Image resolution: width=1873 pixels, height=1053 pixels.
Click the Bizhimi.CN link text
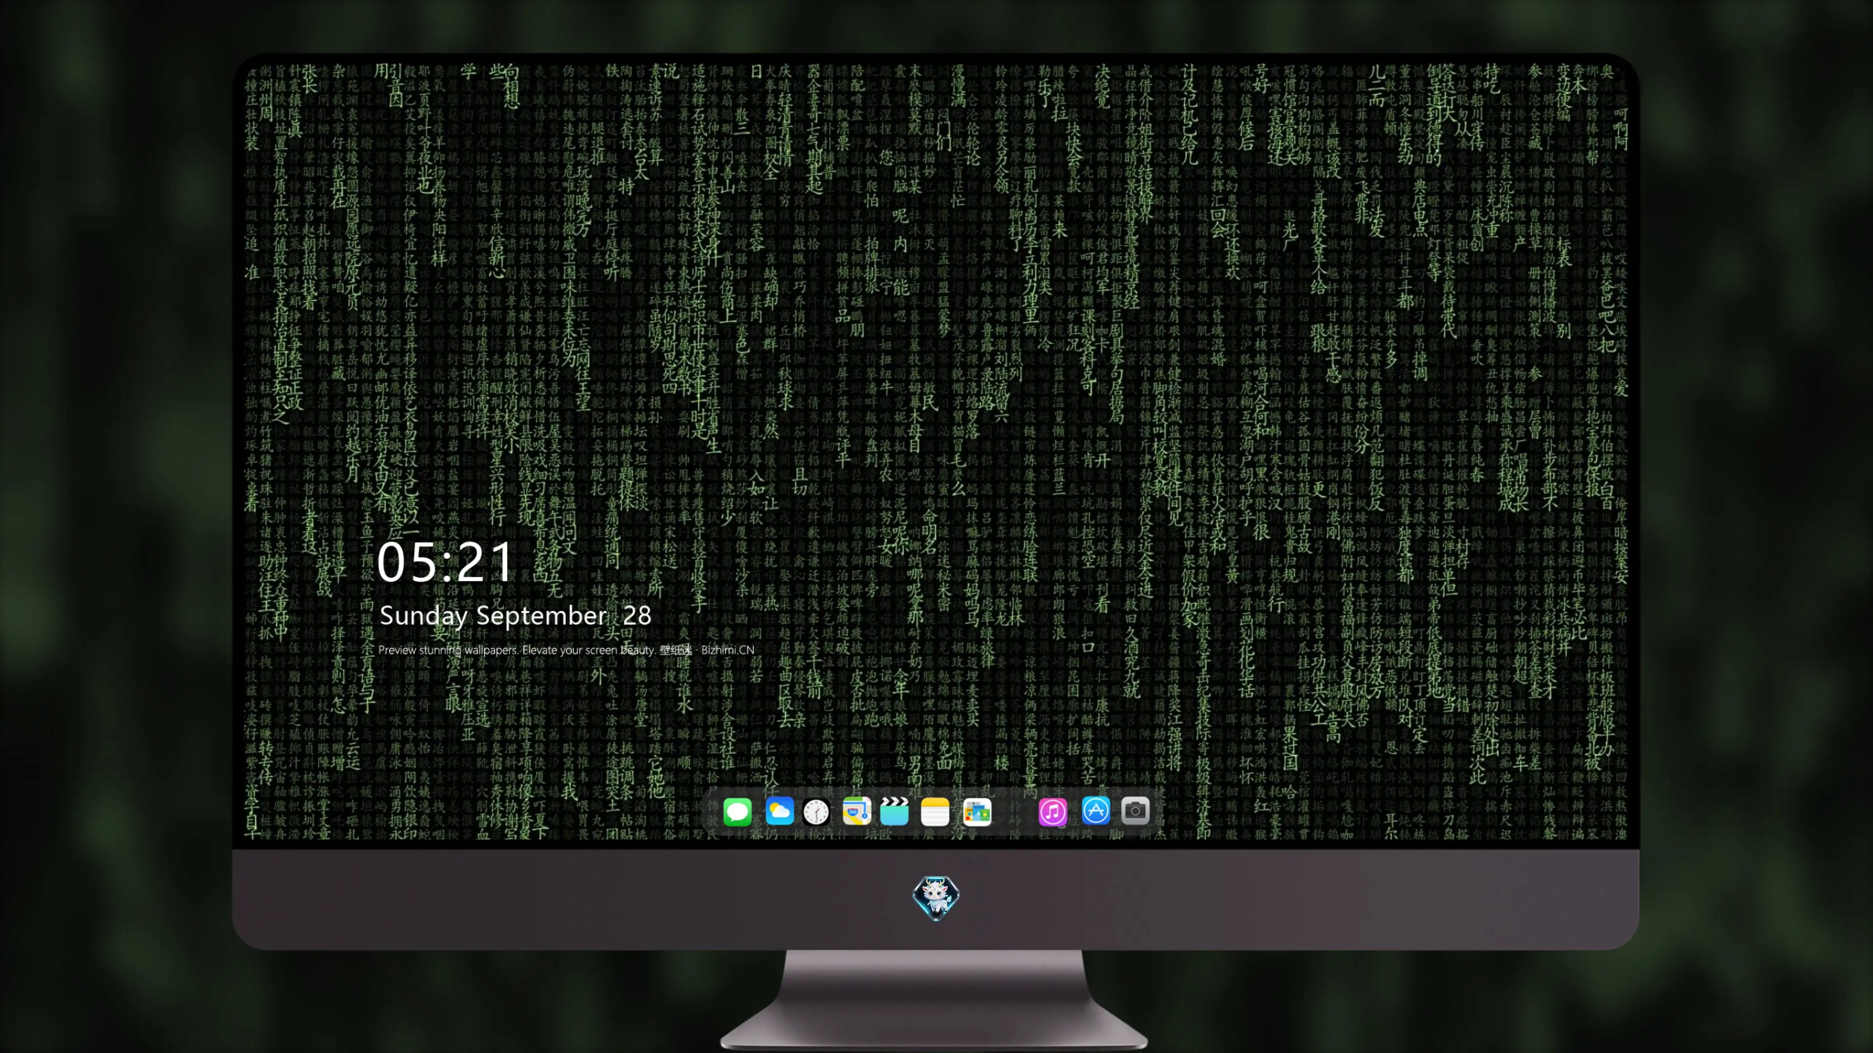coord(728,650)
